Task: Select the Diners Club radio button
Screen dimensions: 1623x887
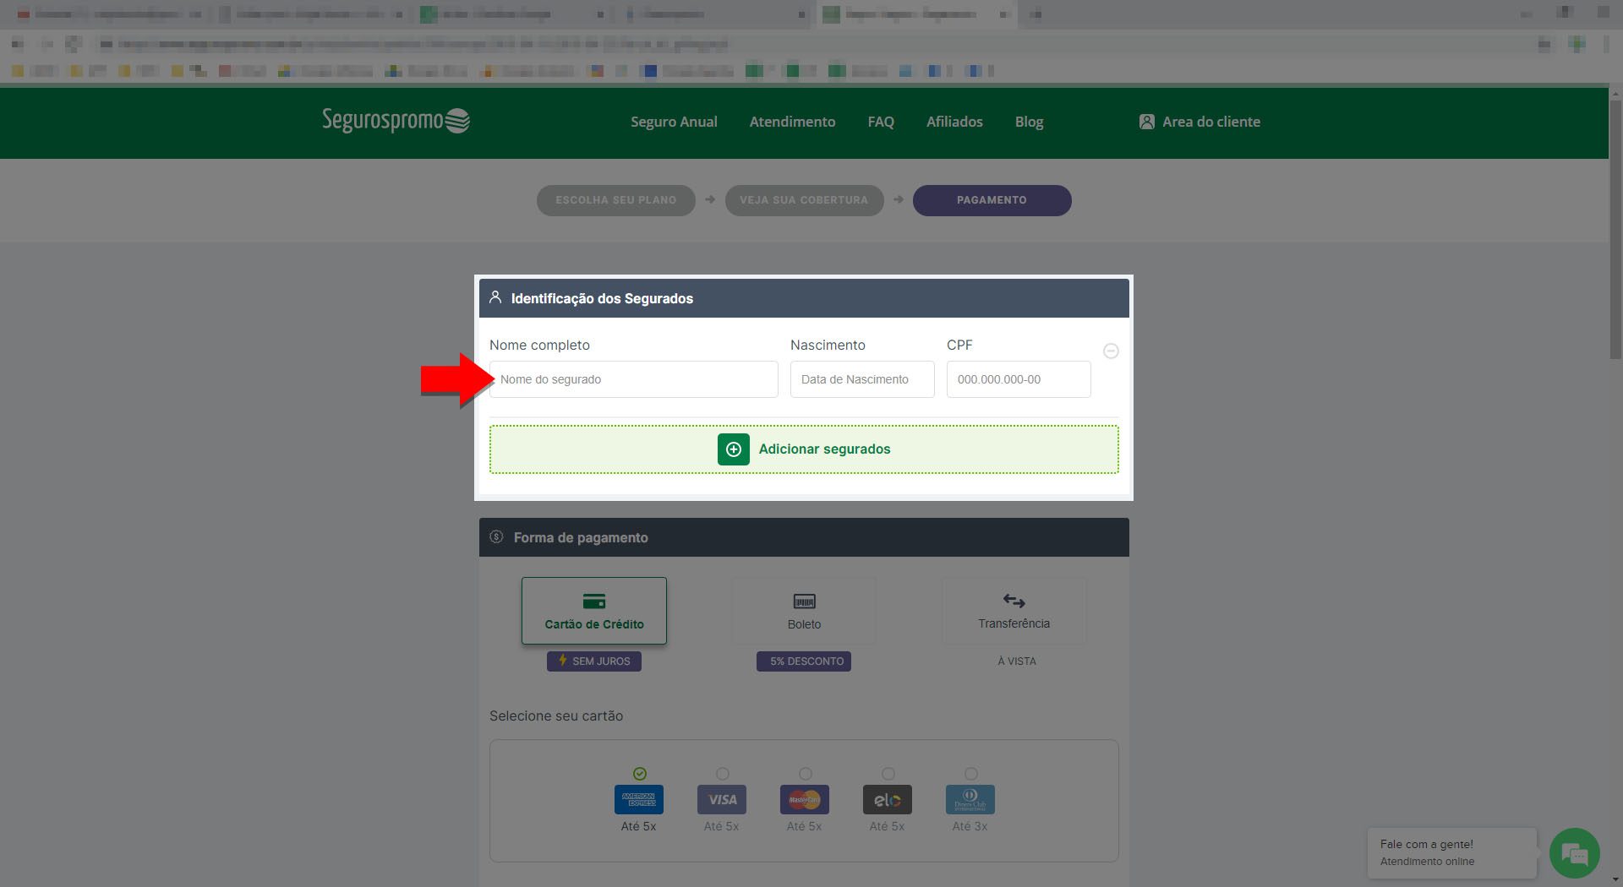Action: (x=970, y=774)
